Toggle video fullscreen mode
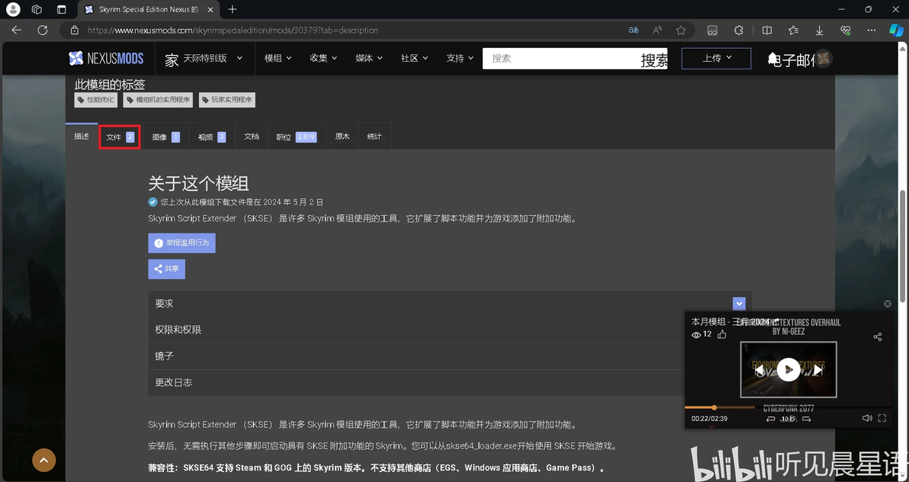 pyautogui.click(x=882, y=418)
